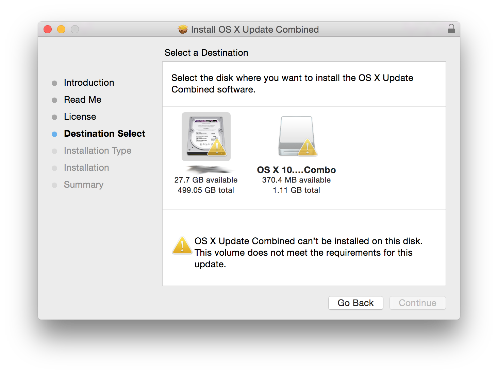Click the yellow warning triangle beside the error message

(182, 246)
